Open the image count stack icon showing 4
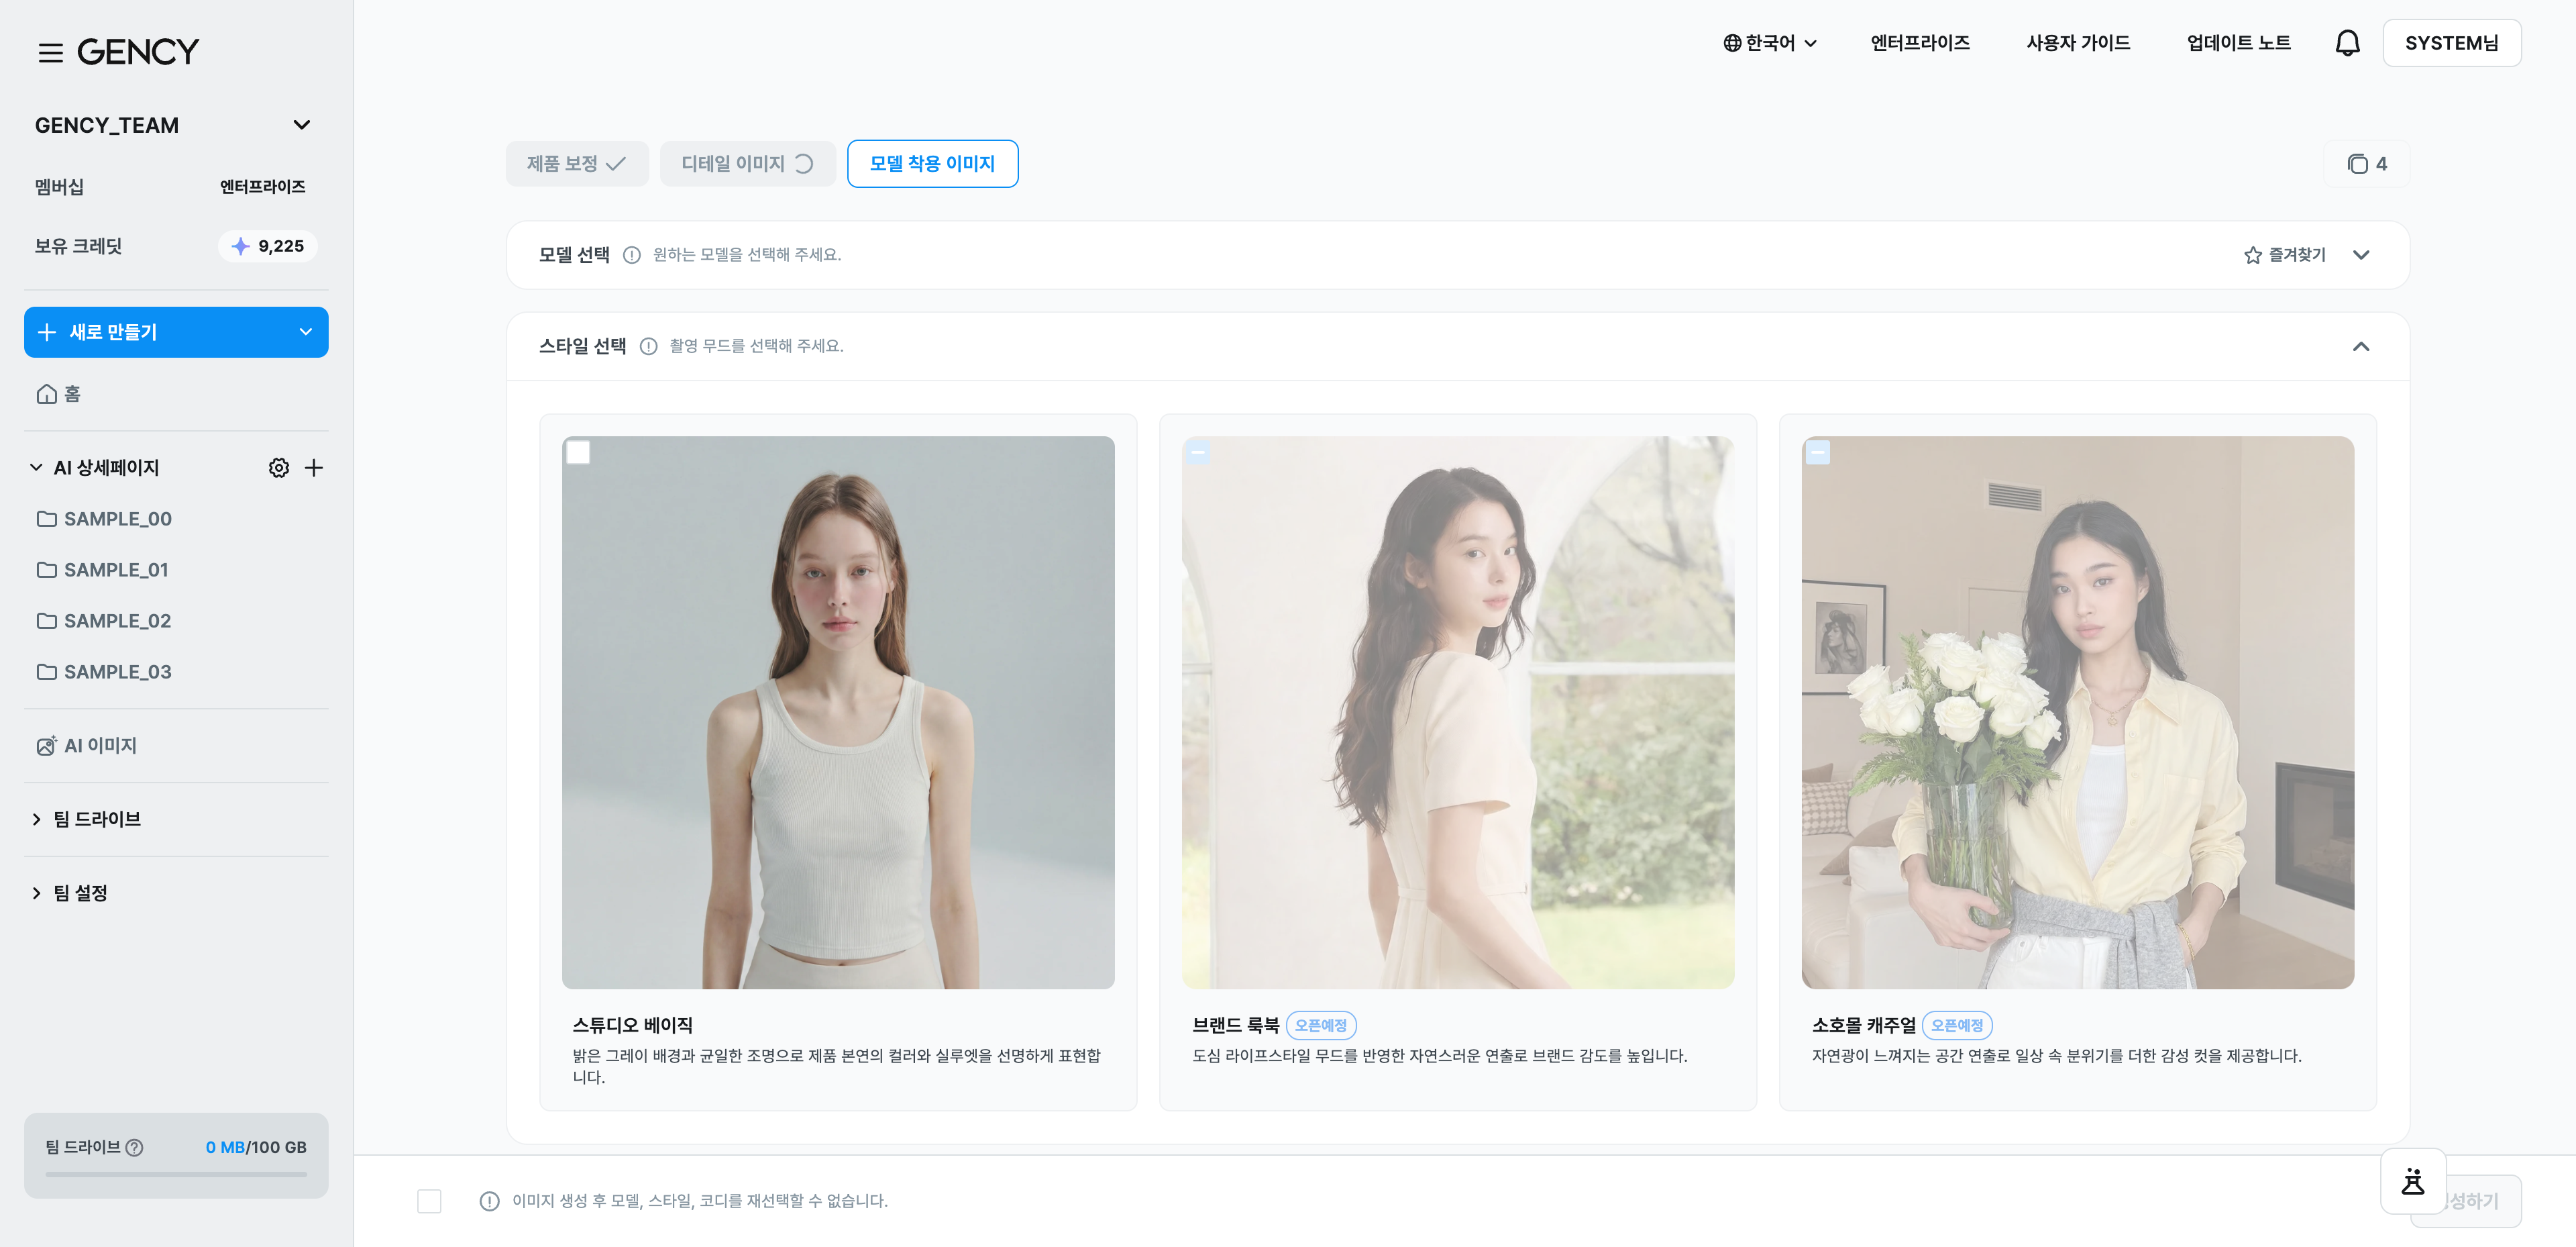This screenshot has width=2576, height=1247. pos(2357,164)
